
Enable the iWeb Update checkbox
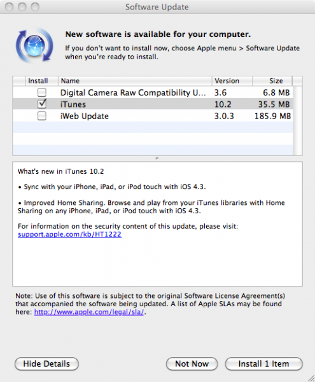point(42,116)
